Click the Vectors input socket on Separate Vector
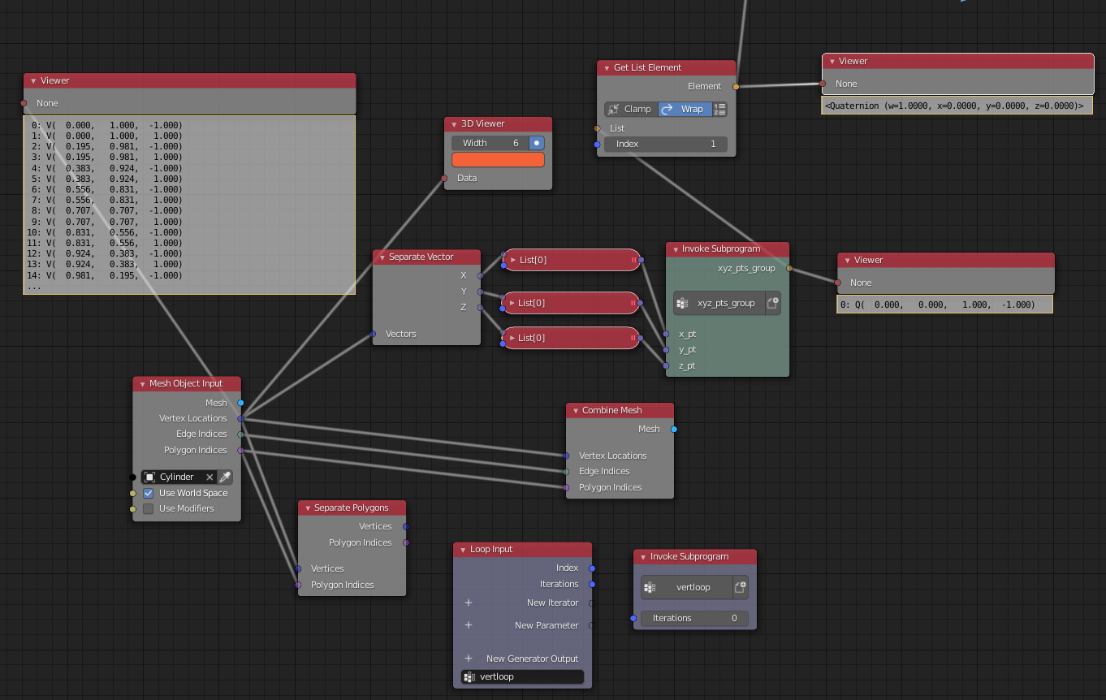1106x700 pixels. coord(373,334)
